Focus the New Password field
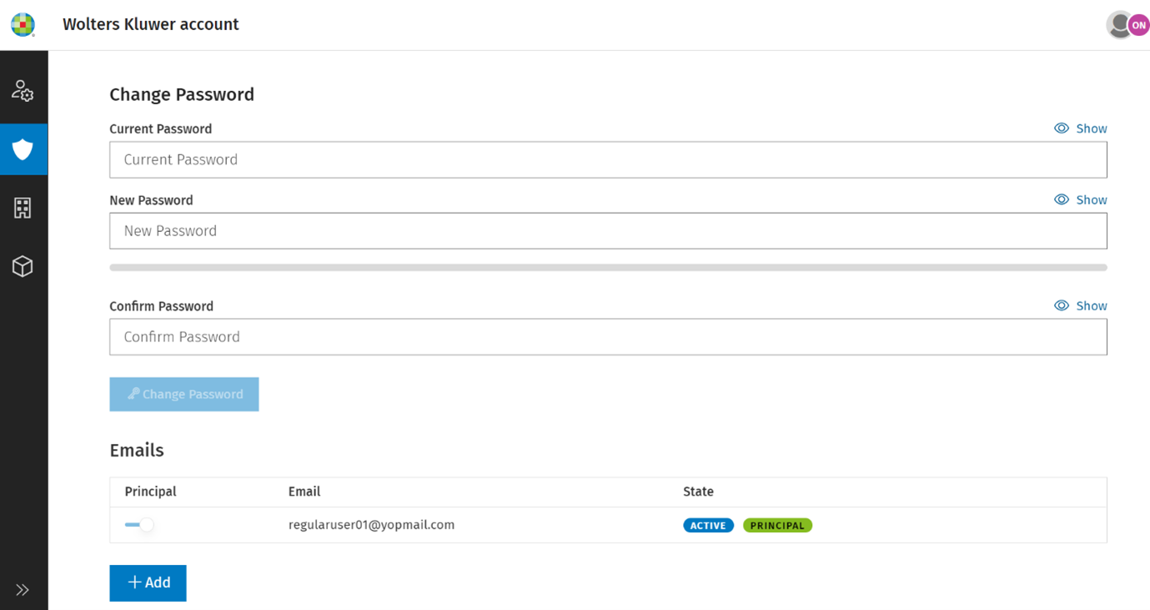Viewport: 1150px width, 610px height. click(x=608, y=230)
